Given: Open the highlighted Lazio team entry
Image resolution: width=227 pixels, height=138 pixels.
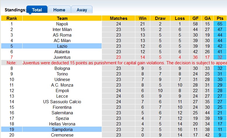Looking at the screenshot, I should (62, 46).
